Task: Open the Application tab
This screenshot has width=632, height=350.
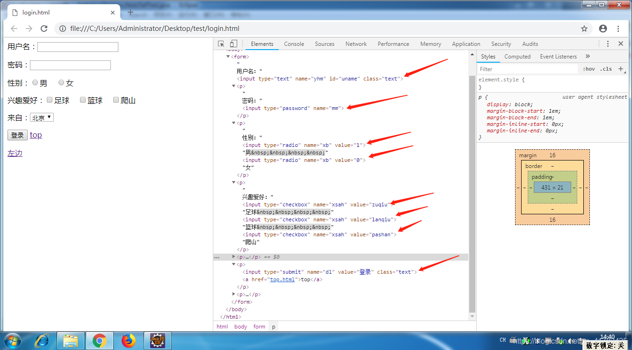Action: 466,44
